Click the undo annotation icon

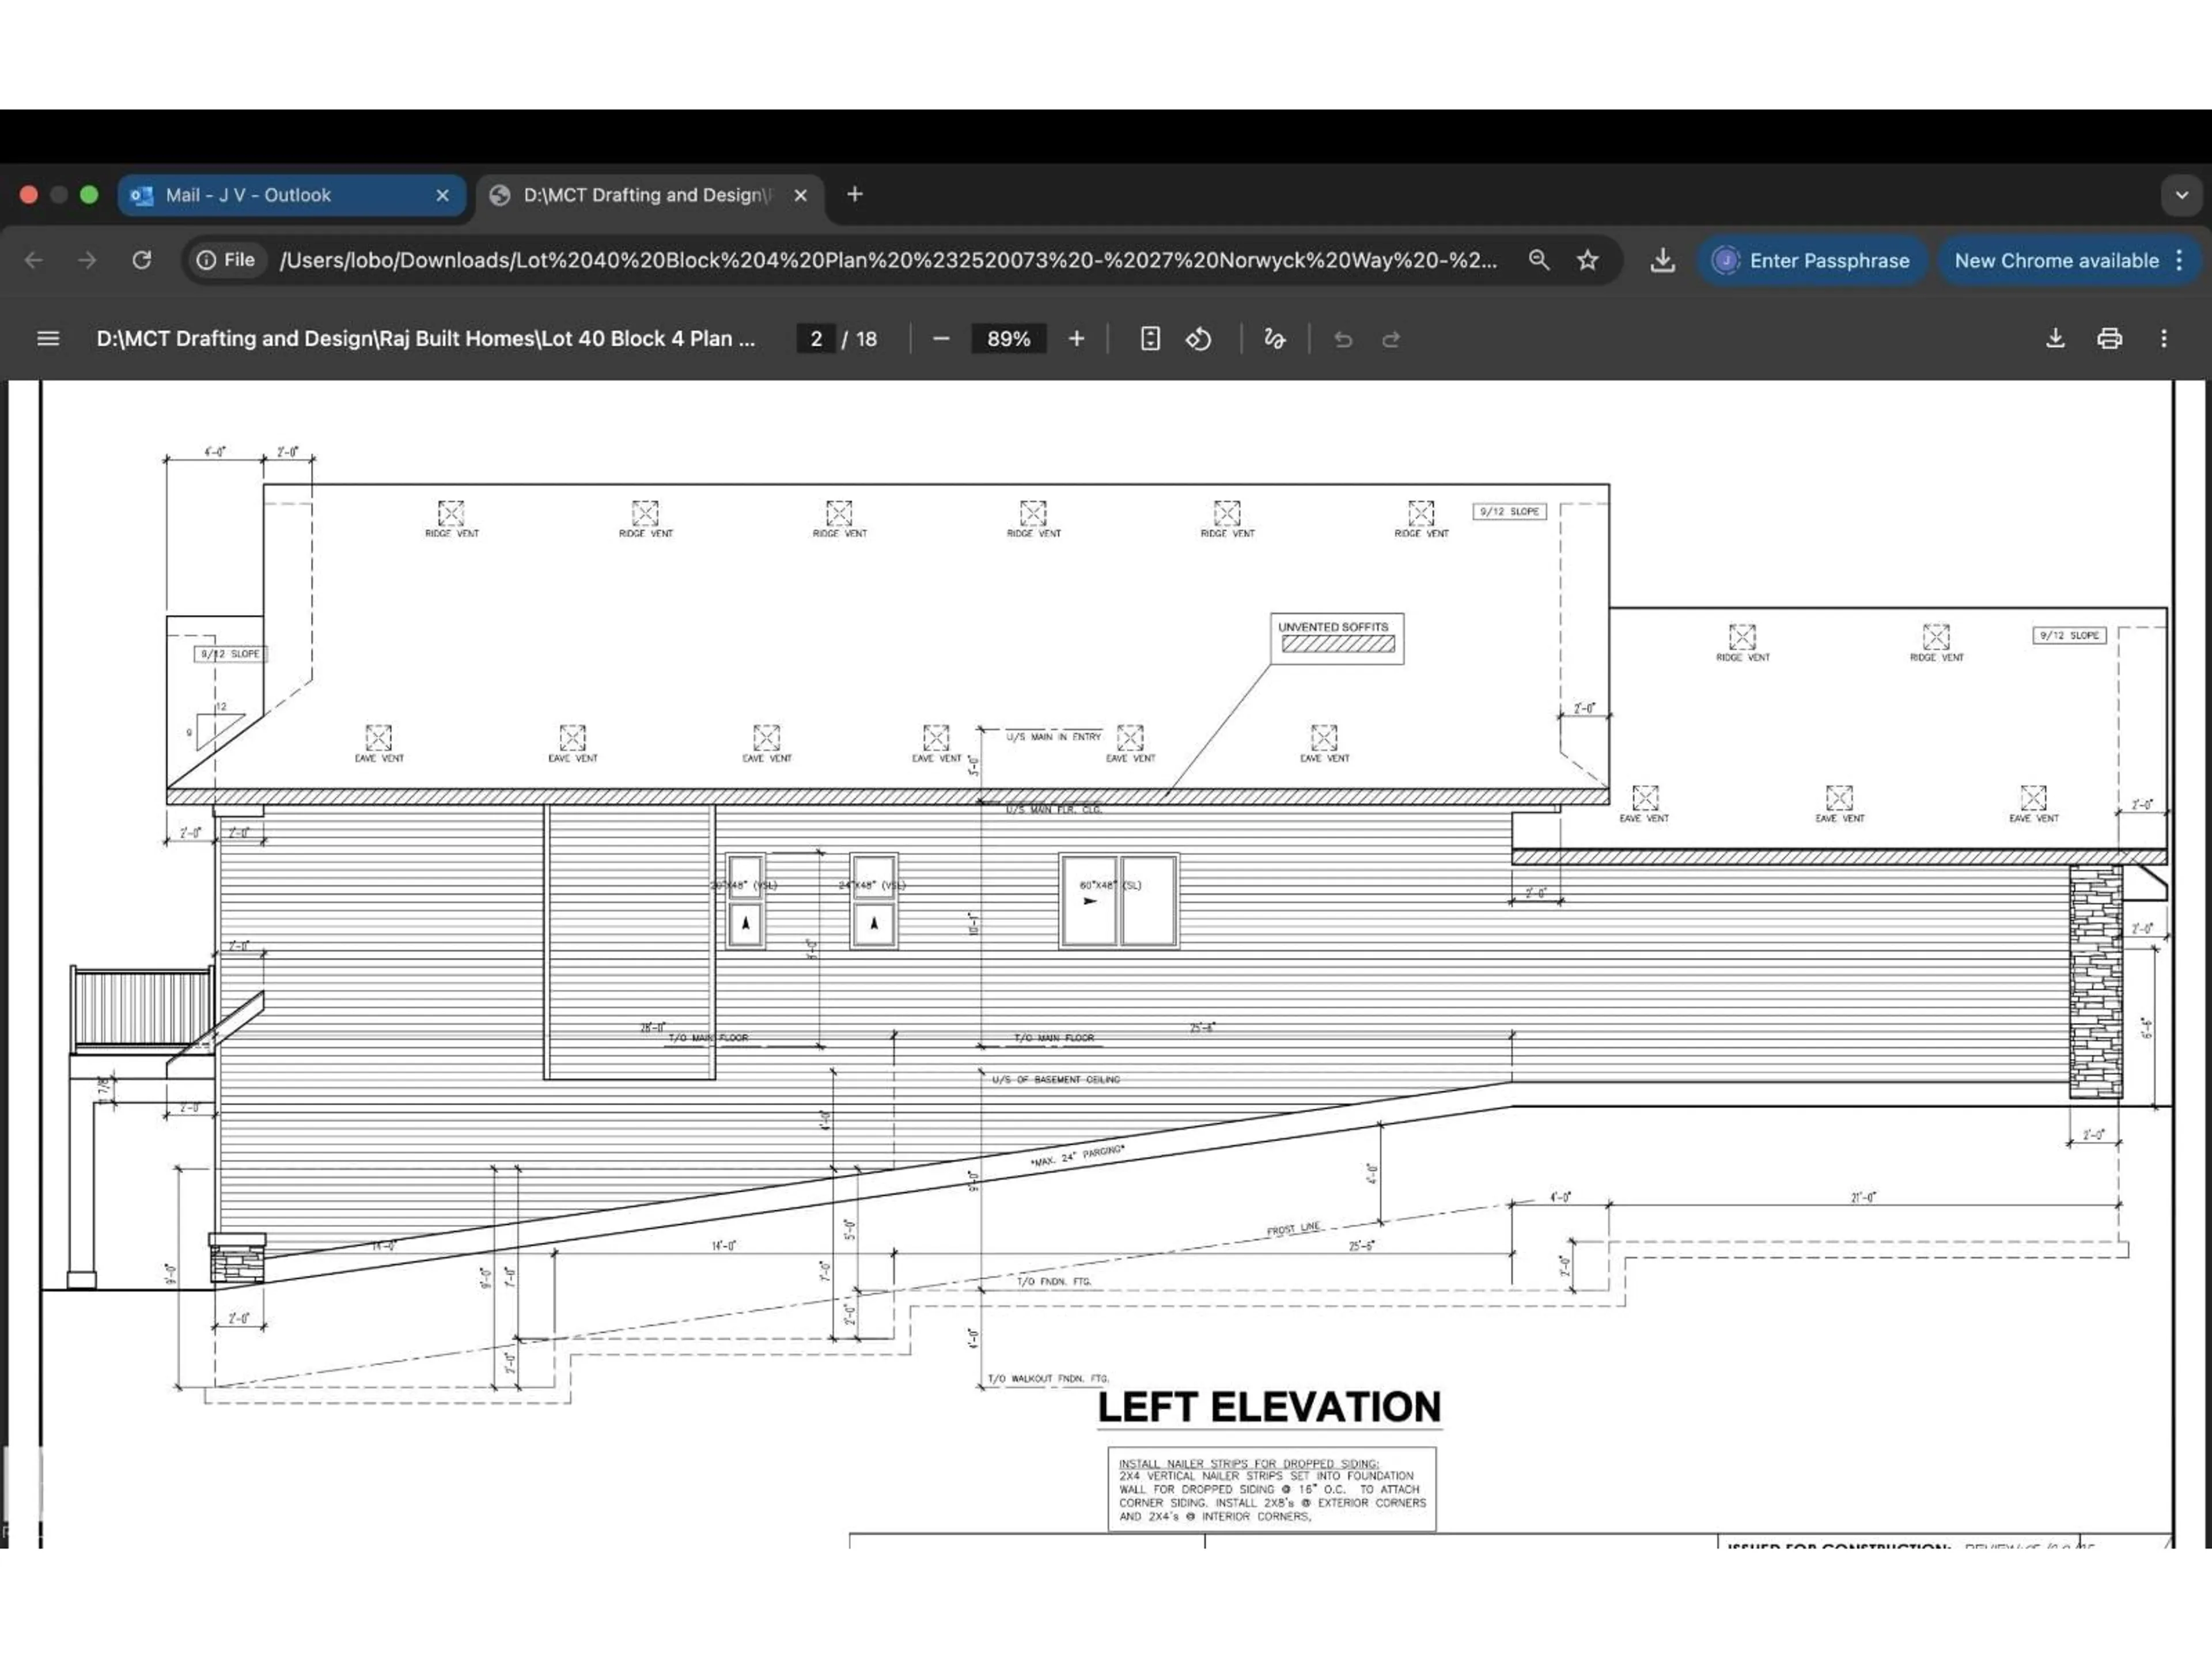pyautogui.click(x=1343, y=339)
